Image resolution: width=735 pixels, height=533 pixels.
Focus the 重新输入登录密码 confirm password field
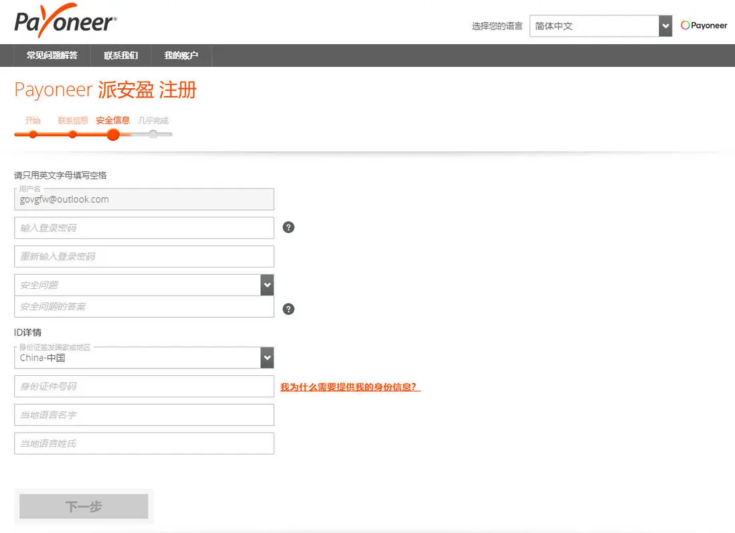144,257
